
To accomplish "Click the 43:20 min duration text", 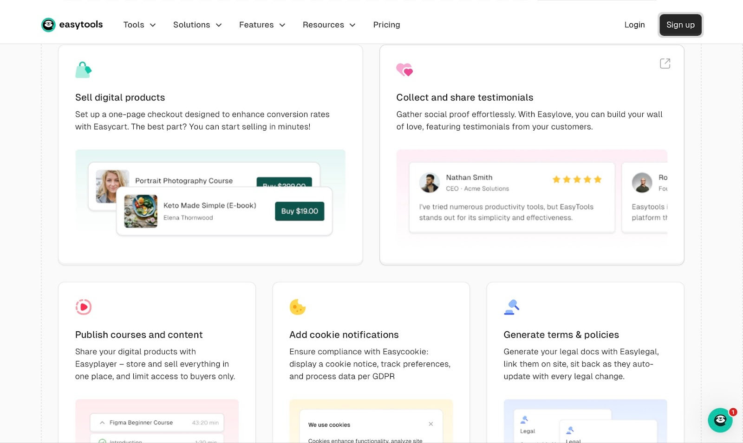I will pos(205,423).
